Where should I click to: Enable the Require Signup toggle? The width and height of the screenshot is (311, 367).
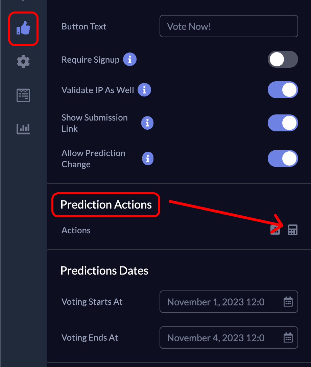283,60
